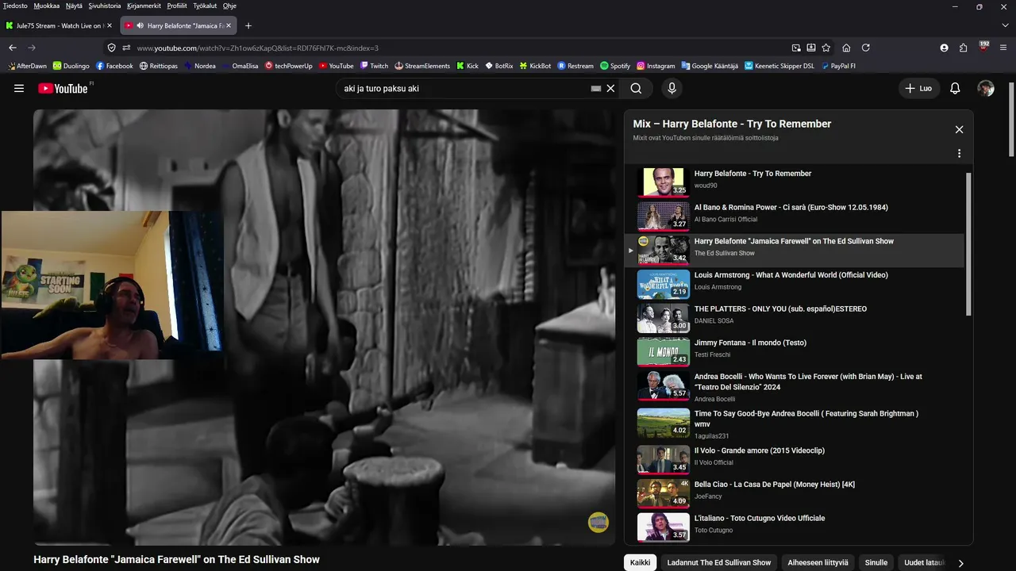Click the page vertical scrollbar

click(x=1011, y=119)
